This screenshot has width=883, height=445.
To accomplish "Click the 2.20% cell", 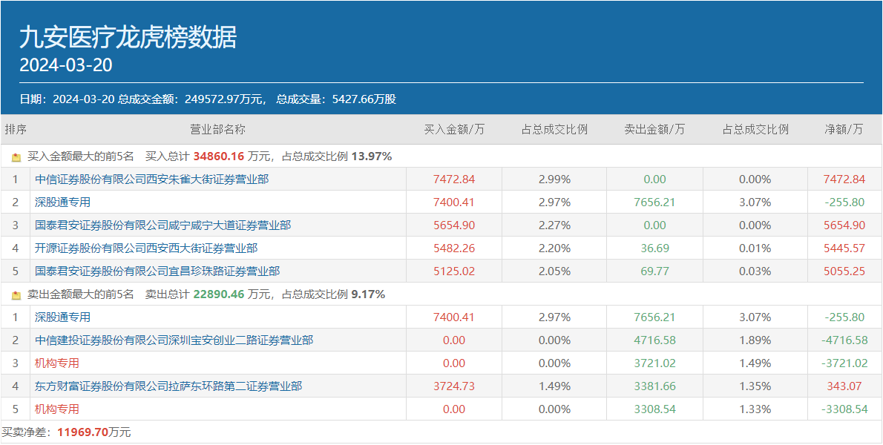I will [x=554, y=248].
